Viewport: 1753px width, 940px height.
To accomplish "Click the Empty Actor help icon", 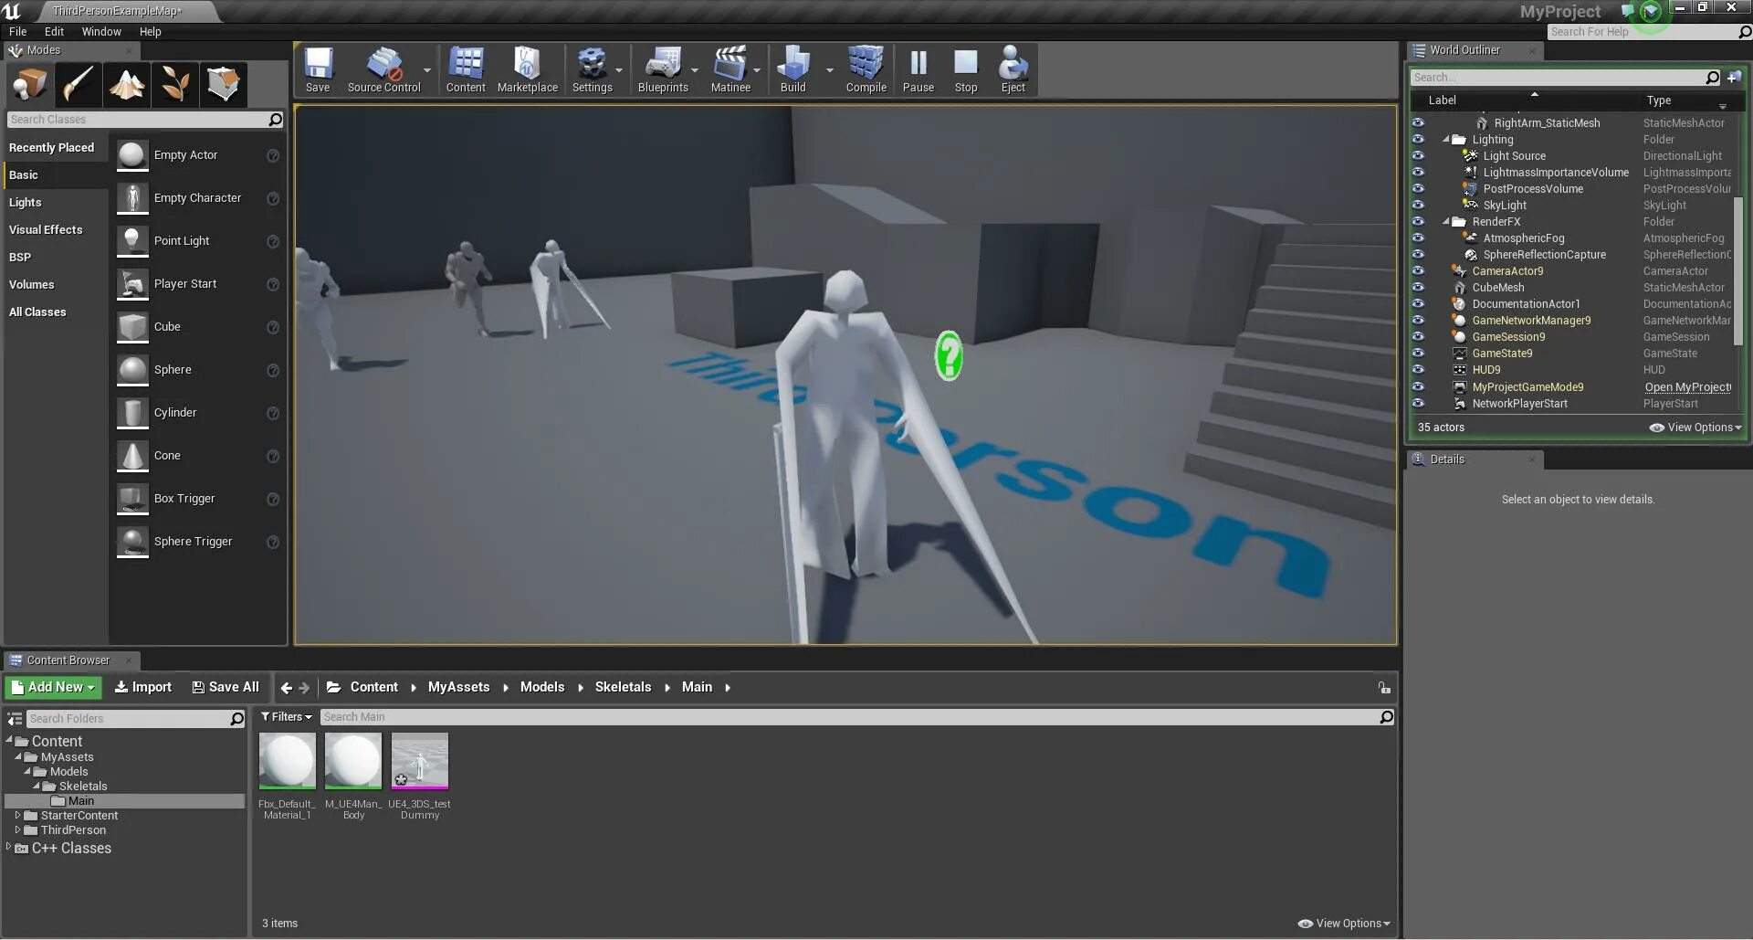I will (272, 156).
